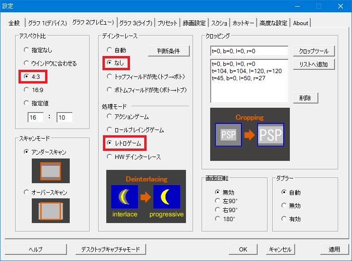Set deinterlace to なし

tap(115, 63)
